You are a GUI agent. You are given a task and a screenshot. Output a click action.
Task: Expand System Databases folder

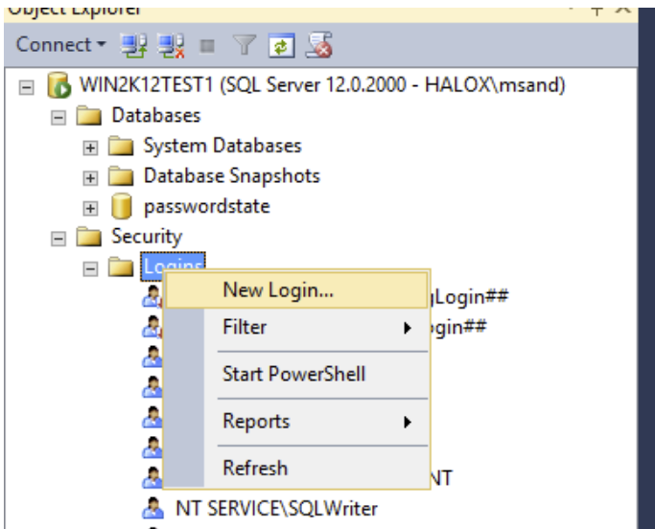(90, 148)
